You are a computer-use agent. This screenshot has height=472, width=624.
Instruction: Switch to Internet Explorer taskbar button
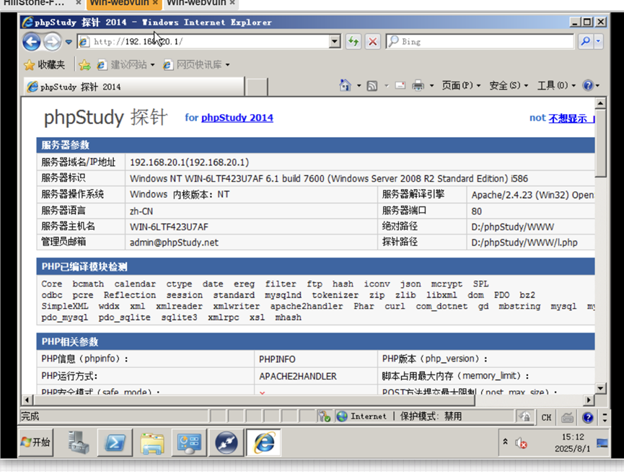point(263,442)
